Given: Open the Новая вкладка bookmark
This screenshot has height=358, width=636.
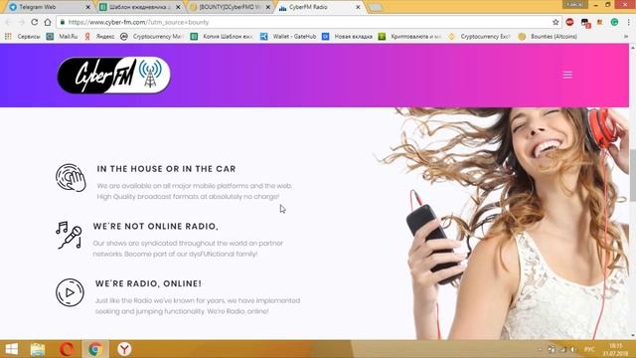Looking at the screenshot, I should [x=347, y=36].
